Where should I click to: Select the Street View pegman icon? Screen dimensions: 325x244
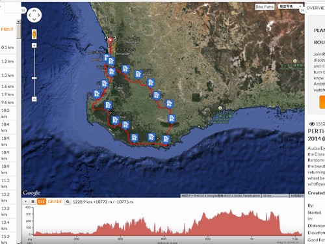34,34
